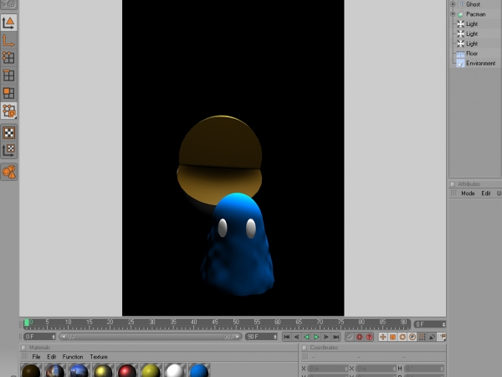Open the Attributes Edit menu
Screen dimensions: 502x377
(x=485, y=194)
